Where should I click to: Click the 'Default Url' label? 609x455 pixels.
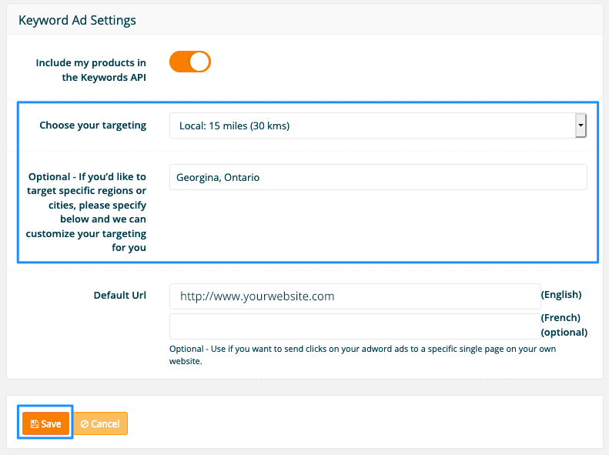click(120, 295)
